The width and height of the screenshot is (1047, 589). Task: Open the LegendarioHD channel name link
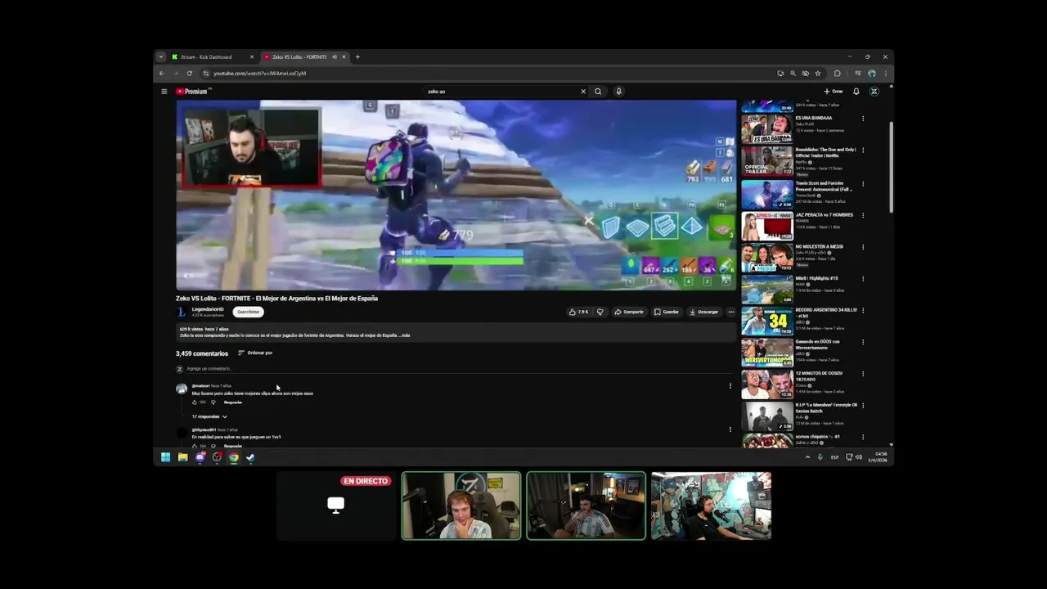pyautogui.click(x=208, y=309)
